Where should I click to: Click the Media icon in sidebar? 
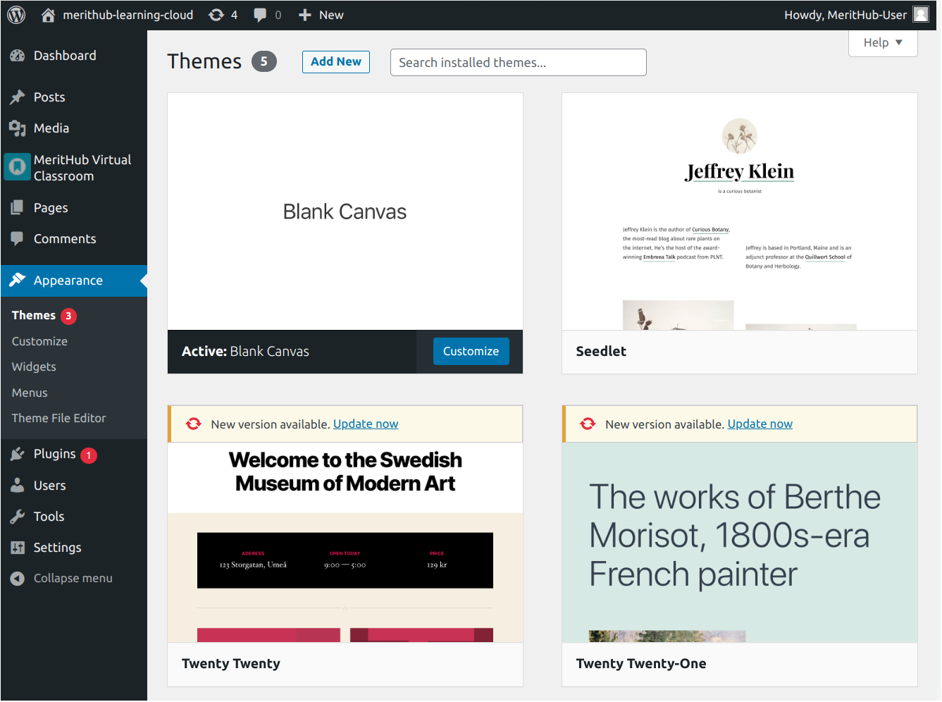pos(18,128)
